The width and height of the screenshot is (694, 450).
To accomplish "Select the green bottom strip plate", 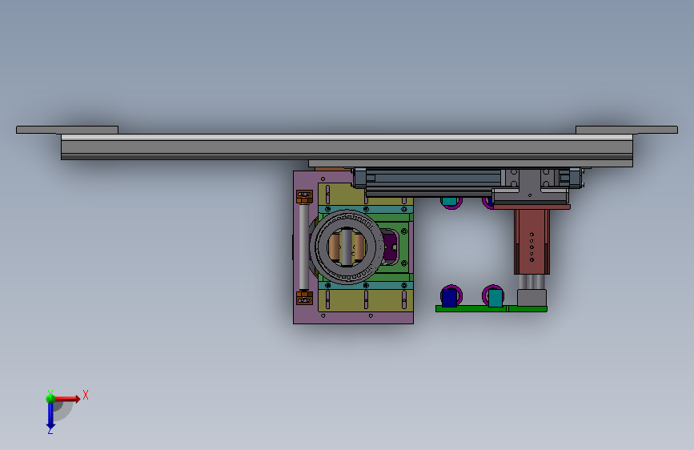I will [x=491, y=309].
